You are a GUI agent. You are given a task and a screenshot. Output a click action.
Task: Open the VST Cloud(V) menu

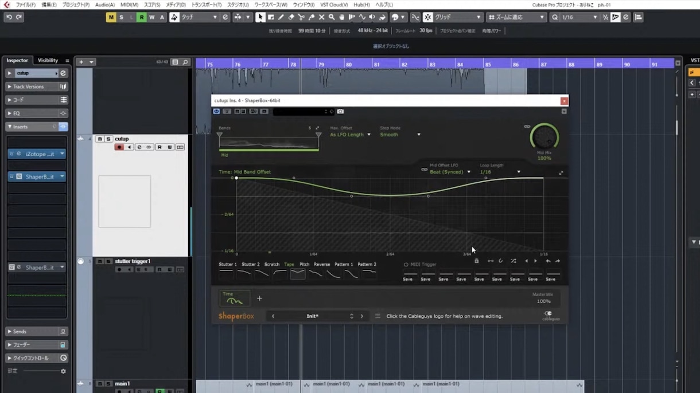pos(333,5)
